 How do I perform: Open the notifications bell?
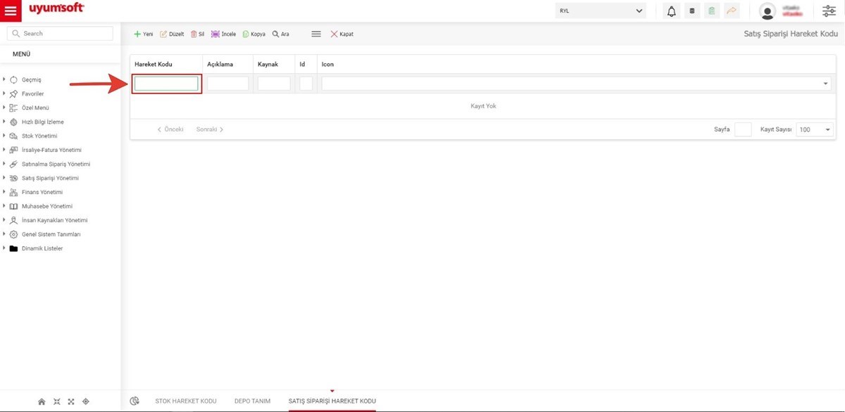pyautogui.click(x=671, y=11)
